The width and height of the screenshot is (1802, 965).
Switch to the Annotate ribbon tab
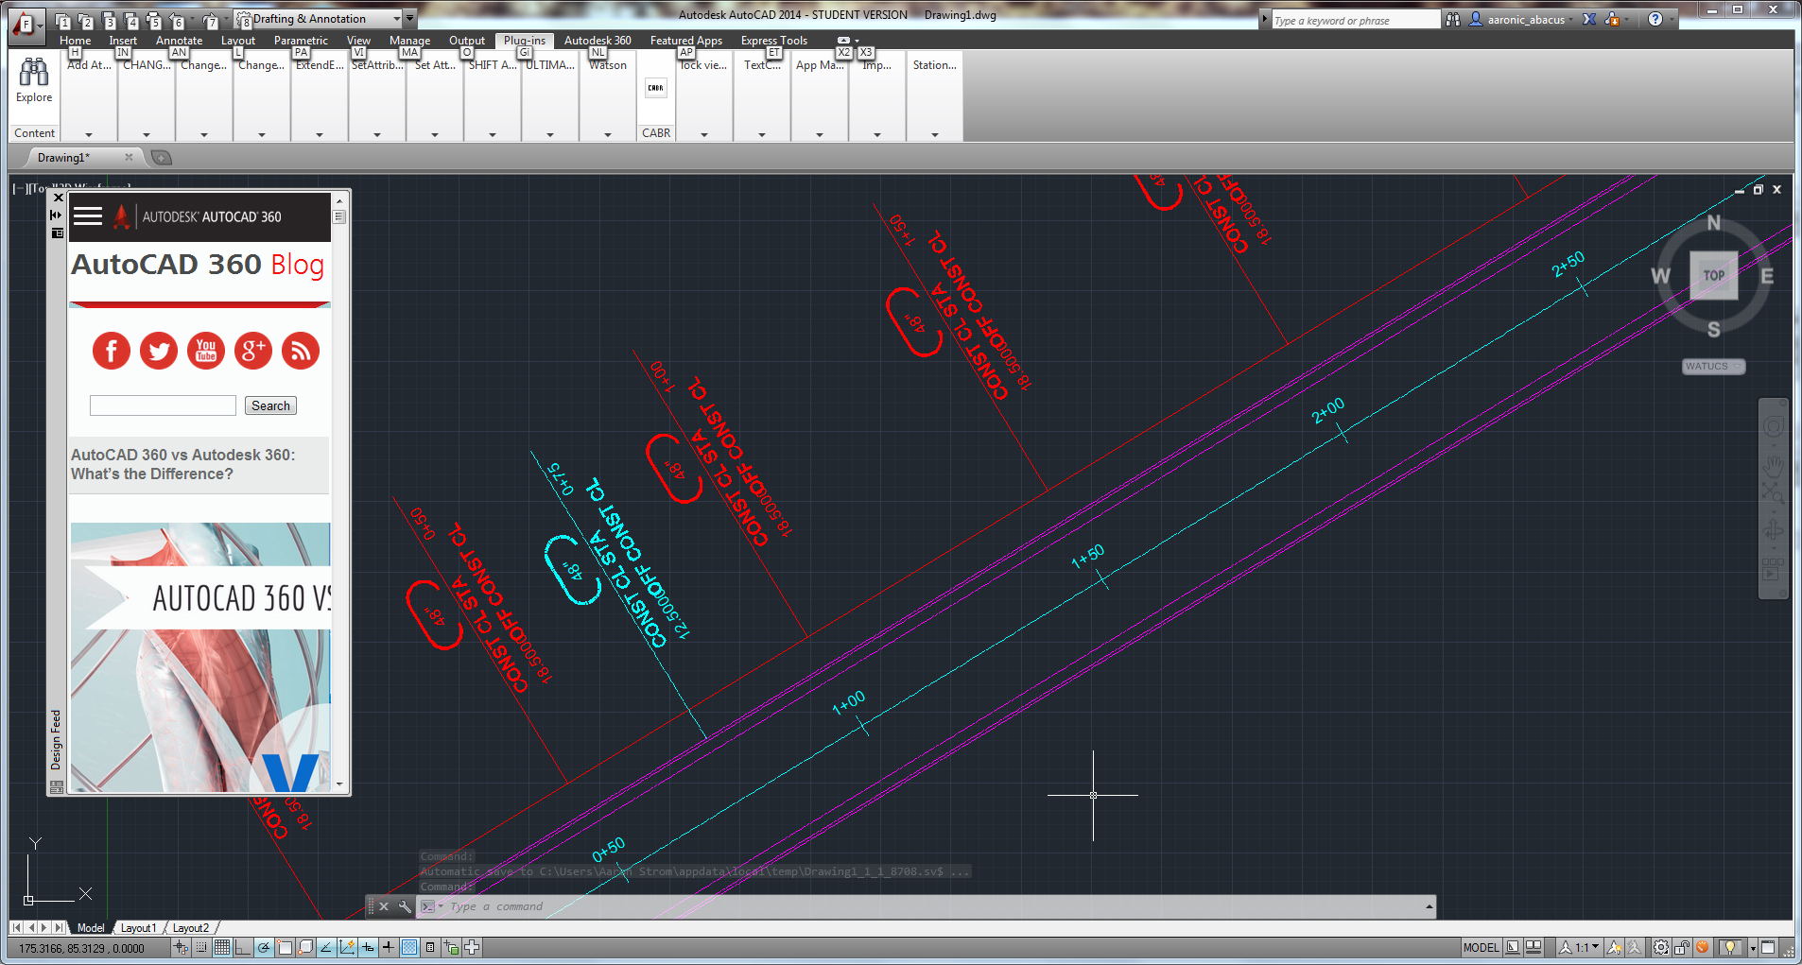[x=179, y=41]
